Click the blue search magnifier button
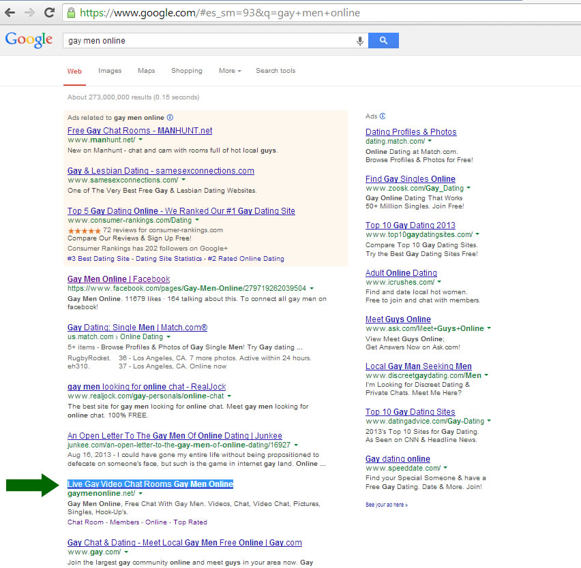 tap(383, 41)
